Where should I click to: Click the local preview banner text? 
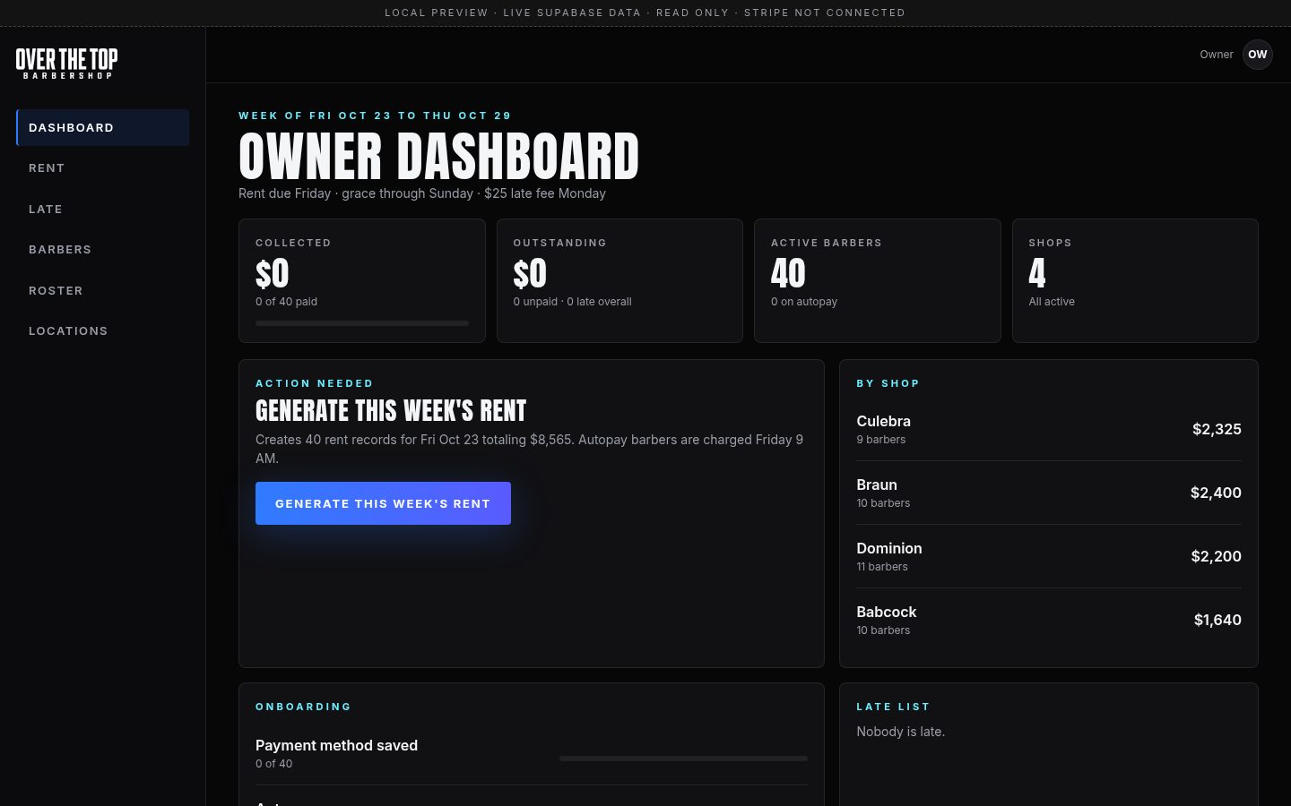click(645, 13)
